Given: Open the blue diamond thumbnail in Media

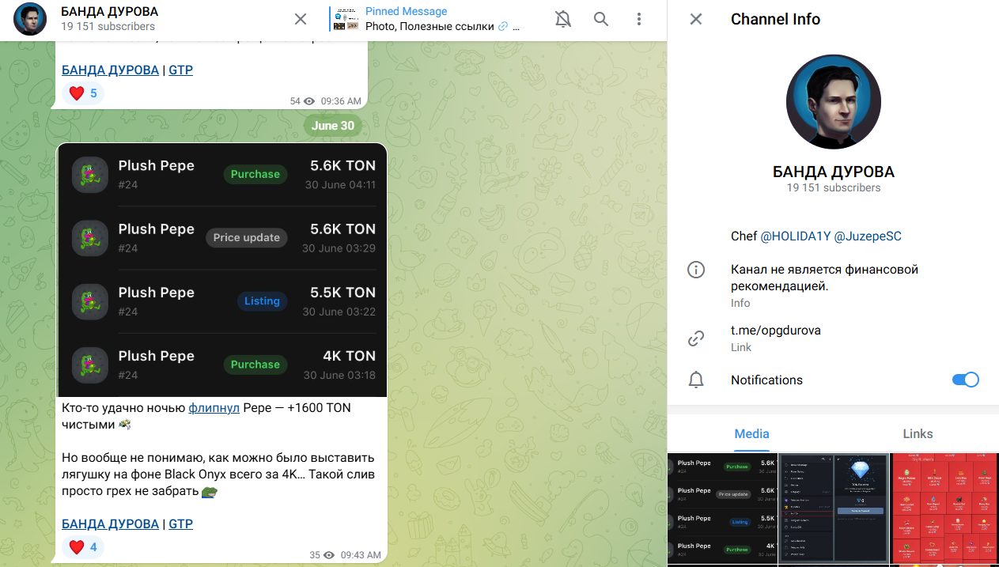Looking at the screenshot, I should (x=834, y=510).
